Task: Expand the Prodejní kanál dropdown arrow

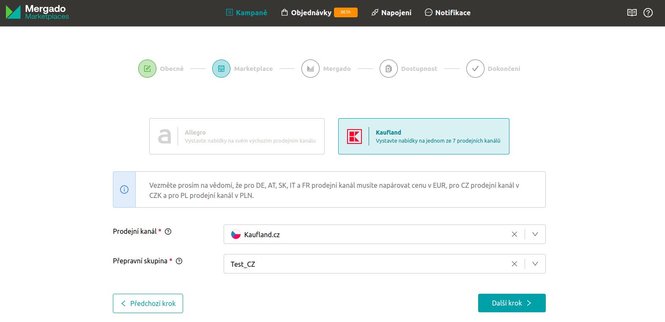Action: pos(535,235)
